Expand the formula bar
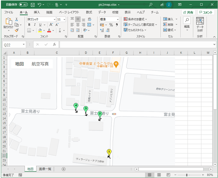This screenshot has height=178, width=218. 214,44
